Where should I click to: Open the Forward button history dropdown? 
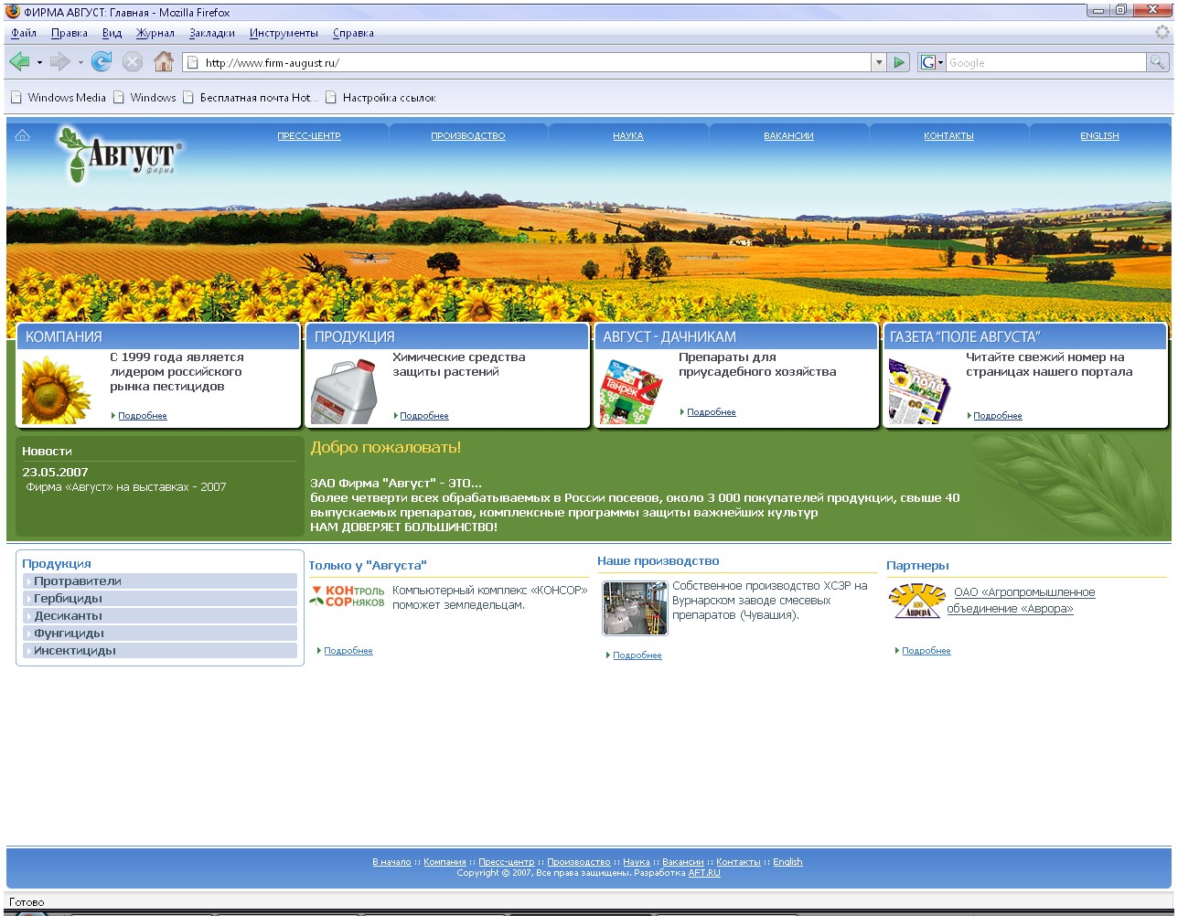coord(80,63)
